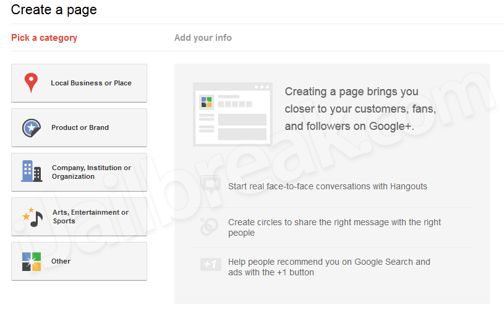The width and height of the screenshot is (504, 318).
Task: Click the red map pin icon
Action: click(x=31, y=83)
